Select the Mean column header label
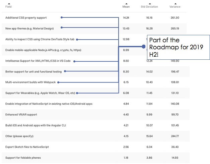 pos(126,7)
